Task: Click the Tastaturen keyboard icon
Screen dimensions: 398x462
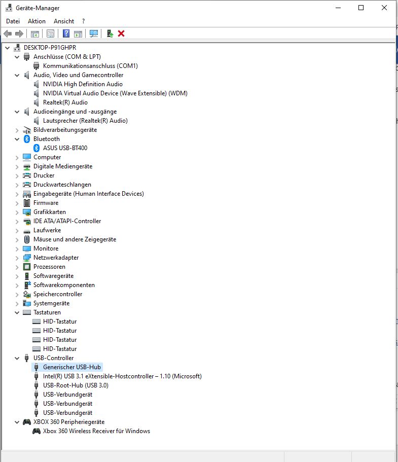Action: (27, 312)
